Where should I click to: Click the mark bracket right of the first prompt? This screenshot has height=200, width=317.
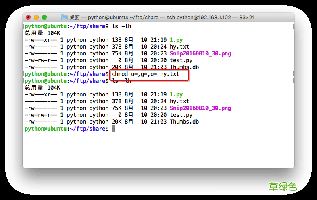(292, 27)
